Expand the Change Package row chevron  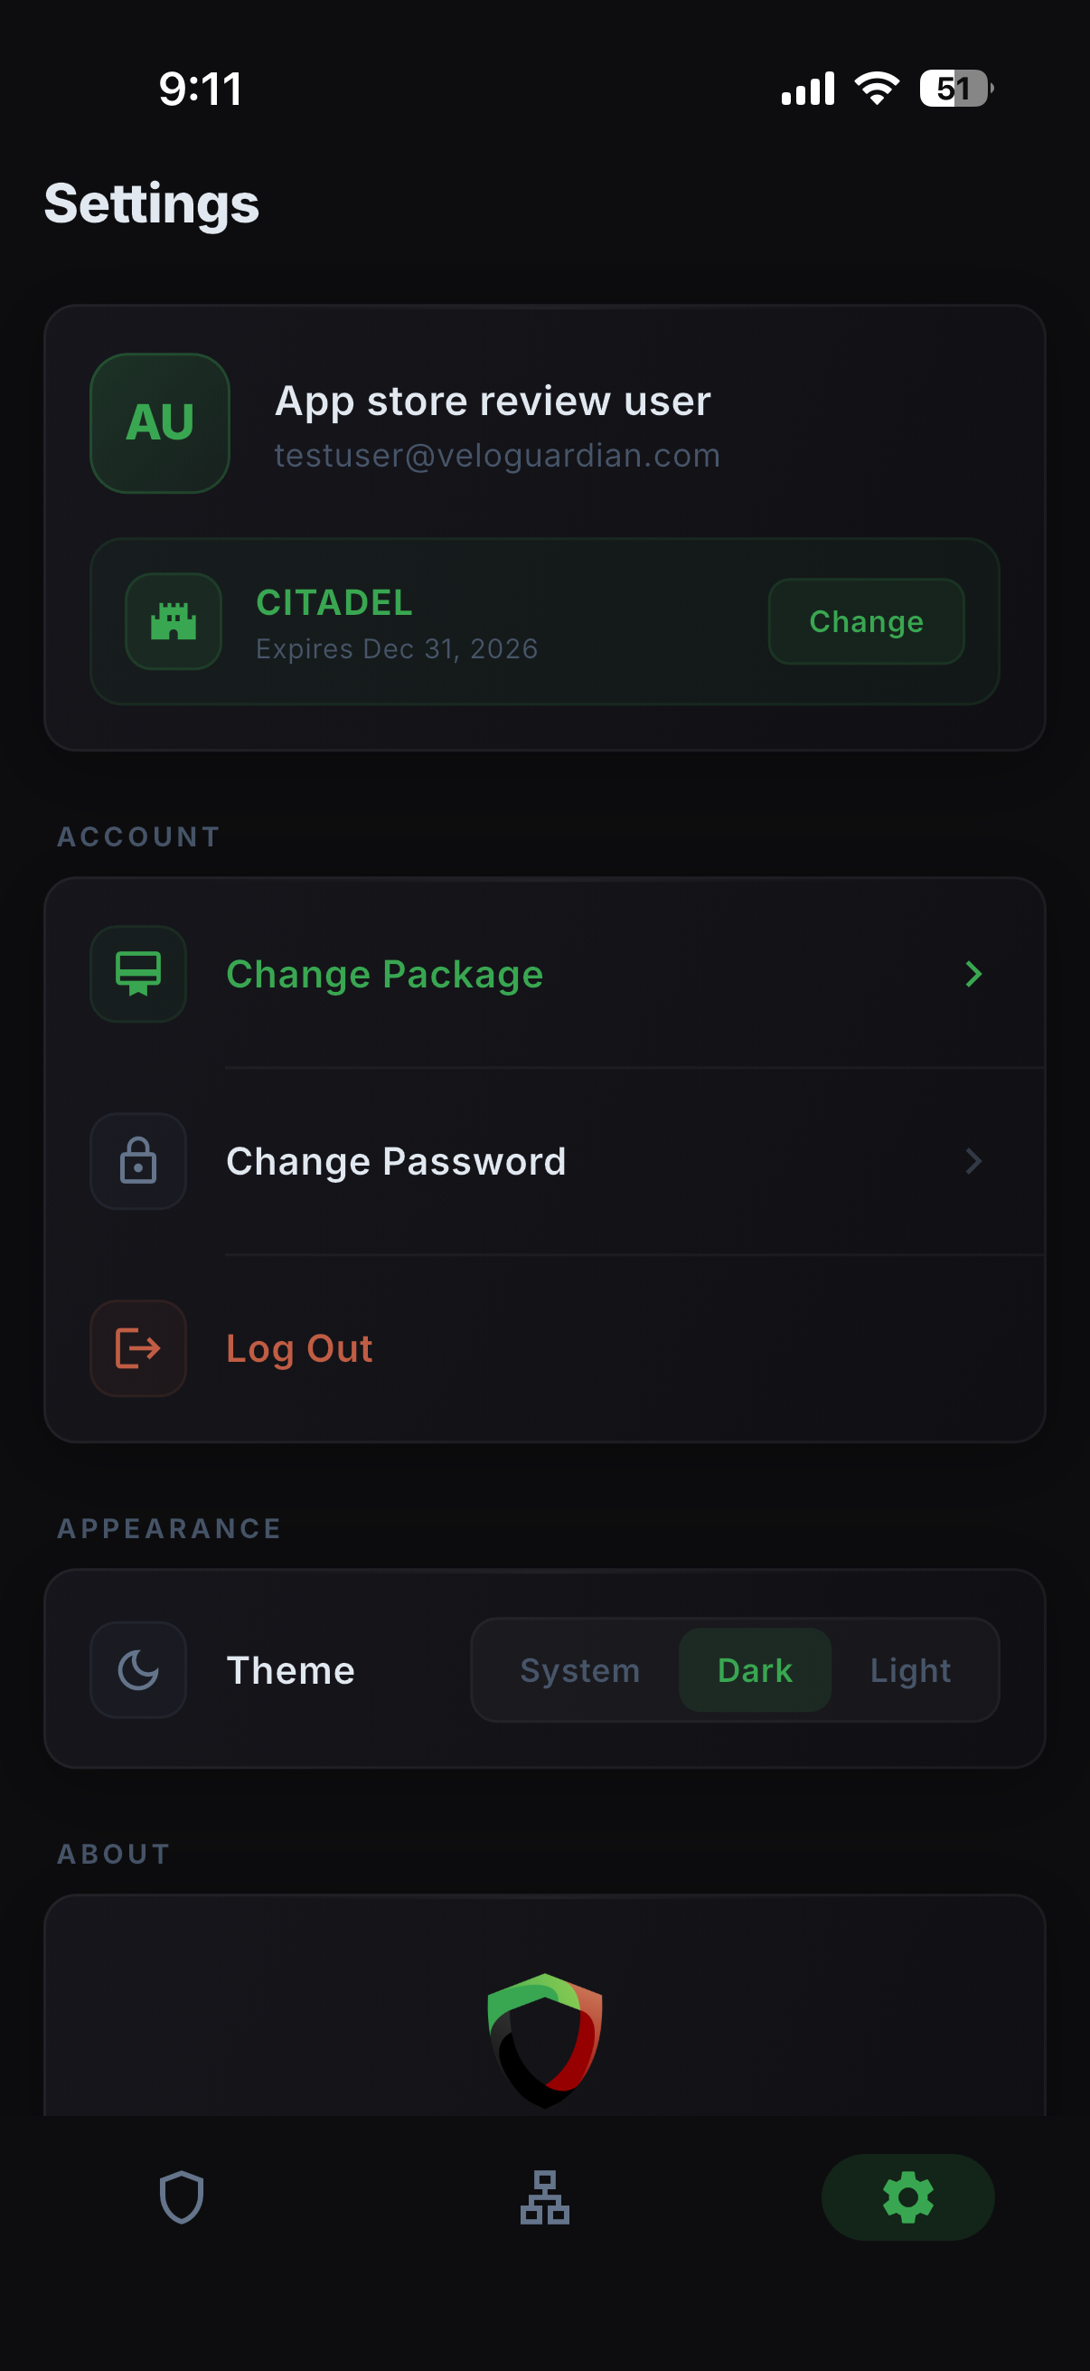(974, 974)
